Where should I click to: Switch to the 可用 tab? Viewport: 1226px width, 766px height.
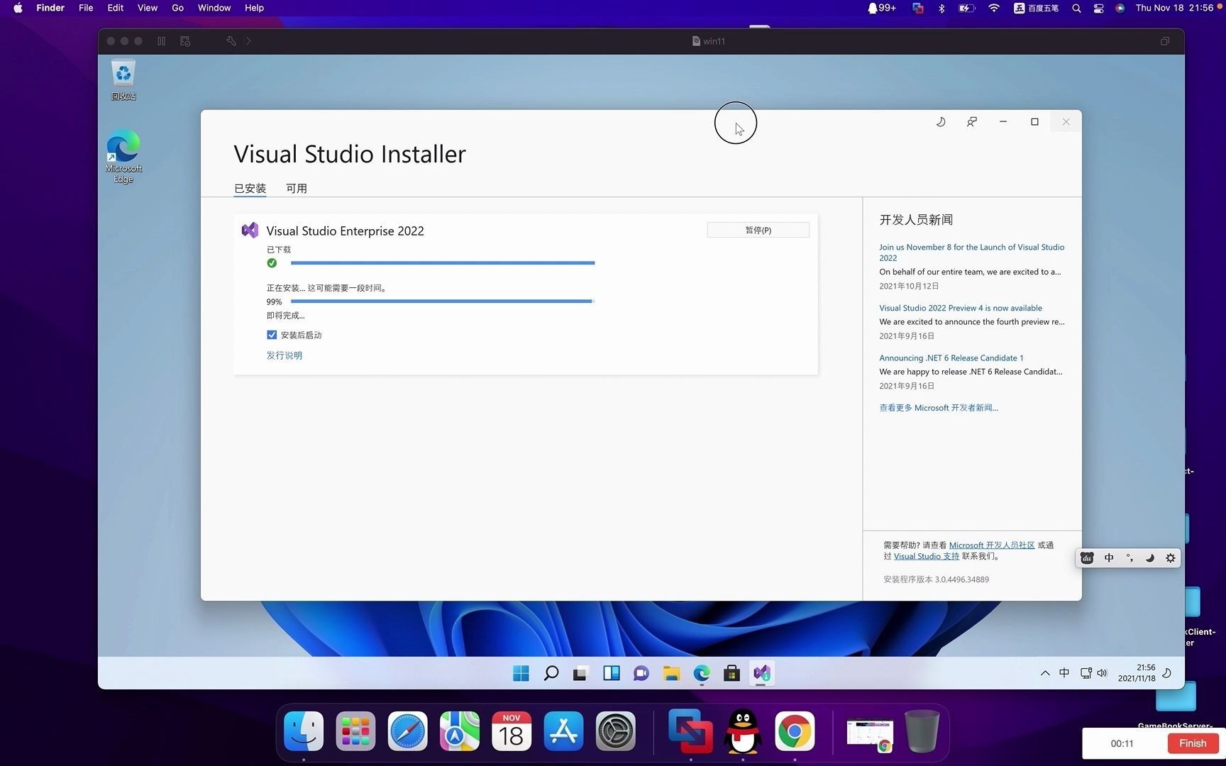(297, 189)
